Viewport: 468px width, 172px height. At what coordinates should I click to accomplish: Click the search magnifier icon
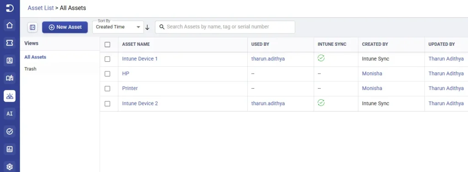click(x=162, y=27)
